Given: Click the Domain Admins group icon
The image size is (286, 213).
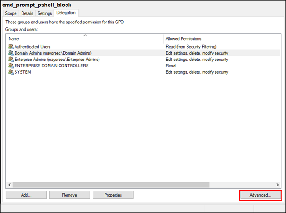Looking at the screenshot, I should click(11, 53).
